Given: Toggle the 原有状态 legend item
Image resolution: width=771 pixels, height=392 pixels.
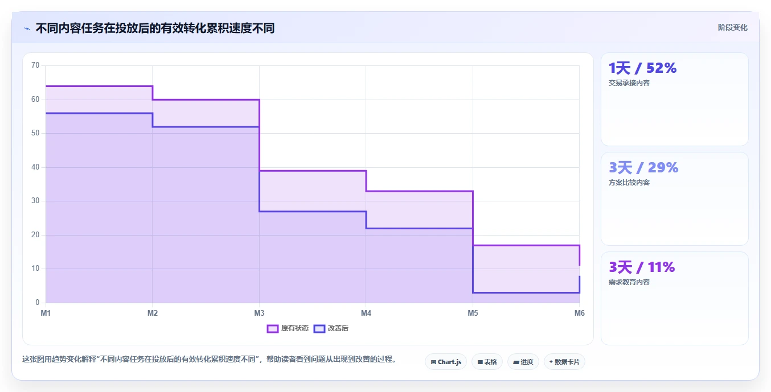Looking at the screenshot, I should [288, 328].
